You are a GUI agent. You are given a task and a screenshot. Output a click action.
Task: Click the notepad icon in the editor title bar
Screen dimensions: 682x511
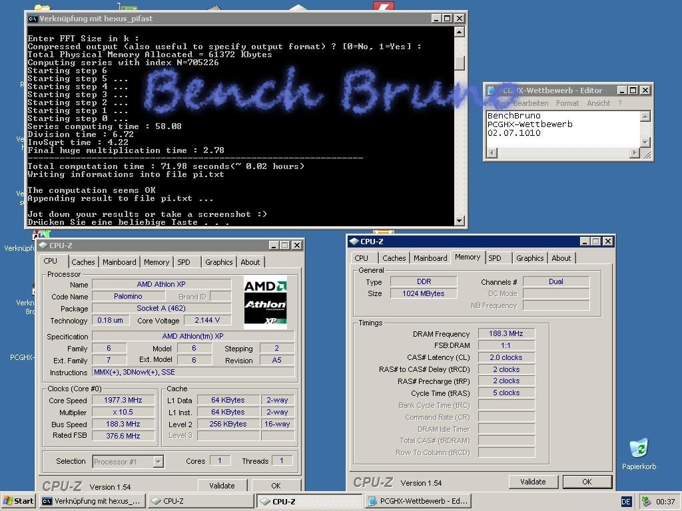(x=492, y=90)
